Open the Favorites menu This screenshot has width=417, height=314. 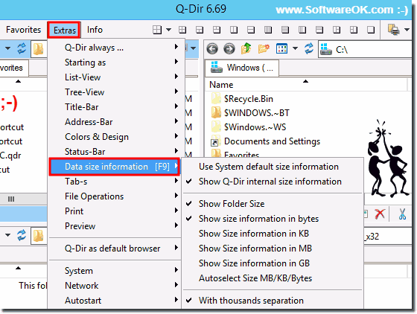tap(23, 30)
